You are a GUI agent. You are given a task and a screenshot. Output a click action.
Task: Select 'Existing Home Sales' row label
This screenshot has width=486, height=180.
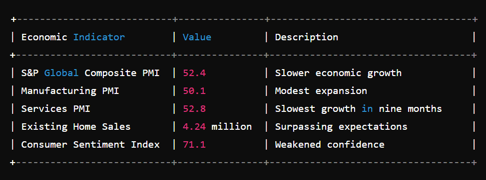[x=75, y=127]
